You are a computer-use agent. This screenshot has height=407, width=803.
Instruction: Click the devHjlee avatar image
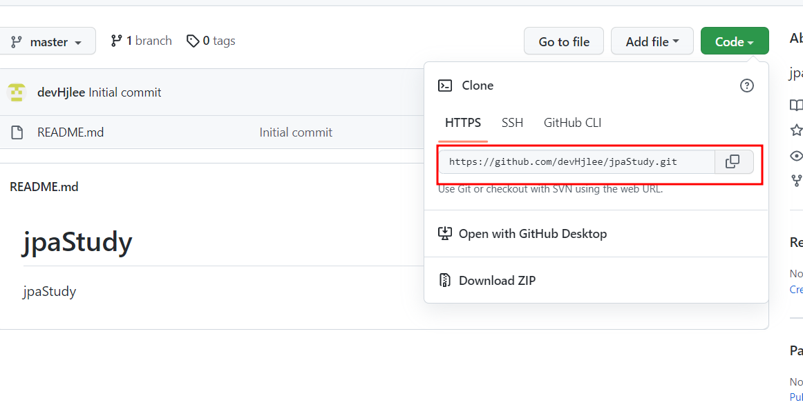[17, 92]
